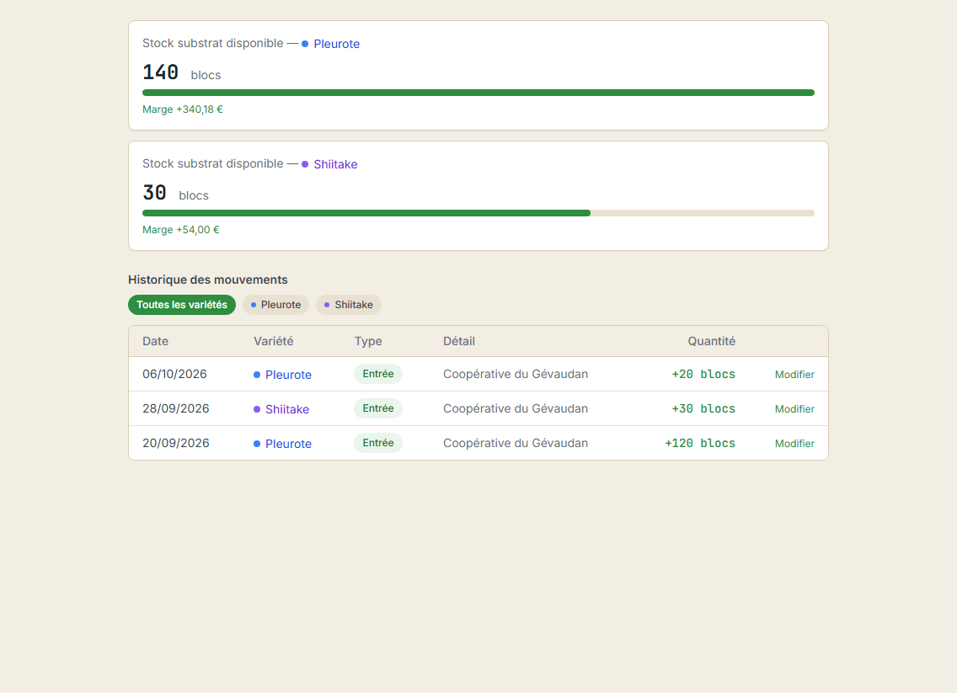
Task: Click Modifier for the 20/09/2026 entry
Action: coord(794,444)
